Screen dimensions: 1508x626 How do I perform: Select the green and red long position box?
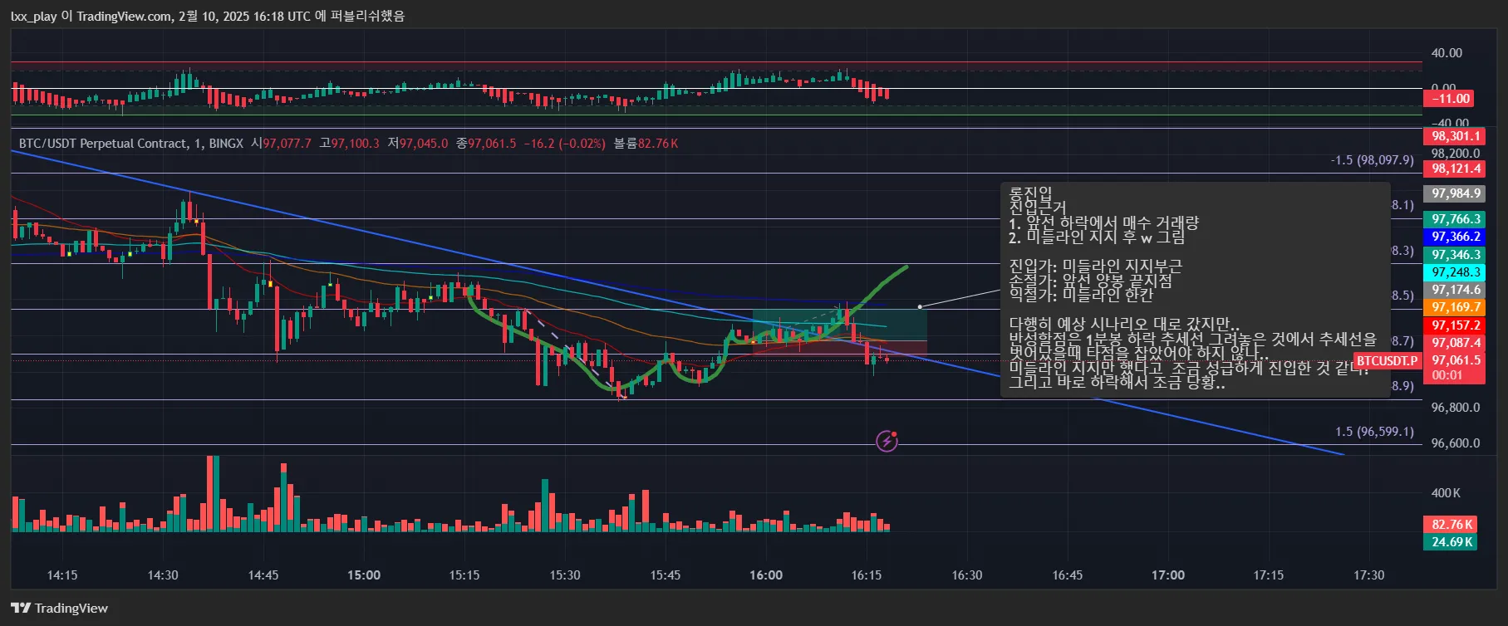click(x=840, y=332)
